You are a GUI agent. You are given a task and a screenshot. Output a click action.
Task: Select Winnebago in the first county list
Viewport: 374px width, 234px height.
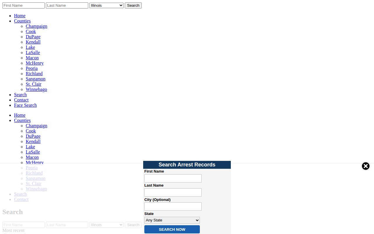tap(36, 90)
